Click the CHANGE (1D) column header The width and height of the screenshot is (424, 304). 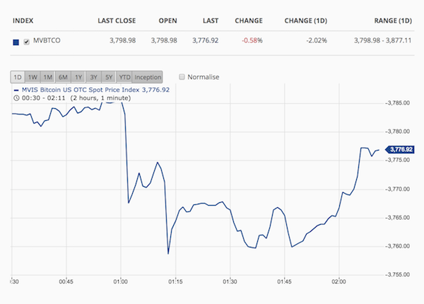(306, 21)
